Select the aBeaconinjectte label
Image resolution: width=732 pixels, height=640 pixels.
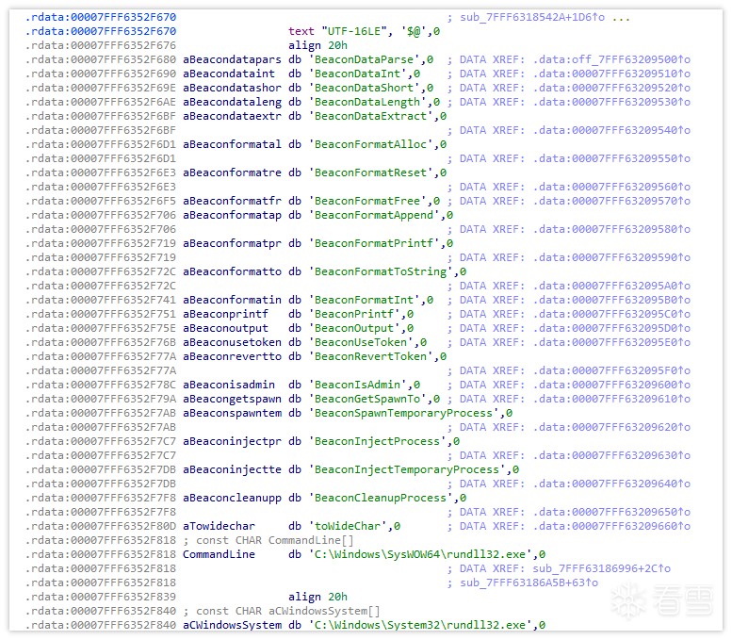pos(232,469)
